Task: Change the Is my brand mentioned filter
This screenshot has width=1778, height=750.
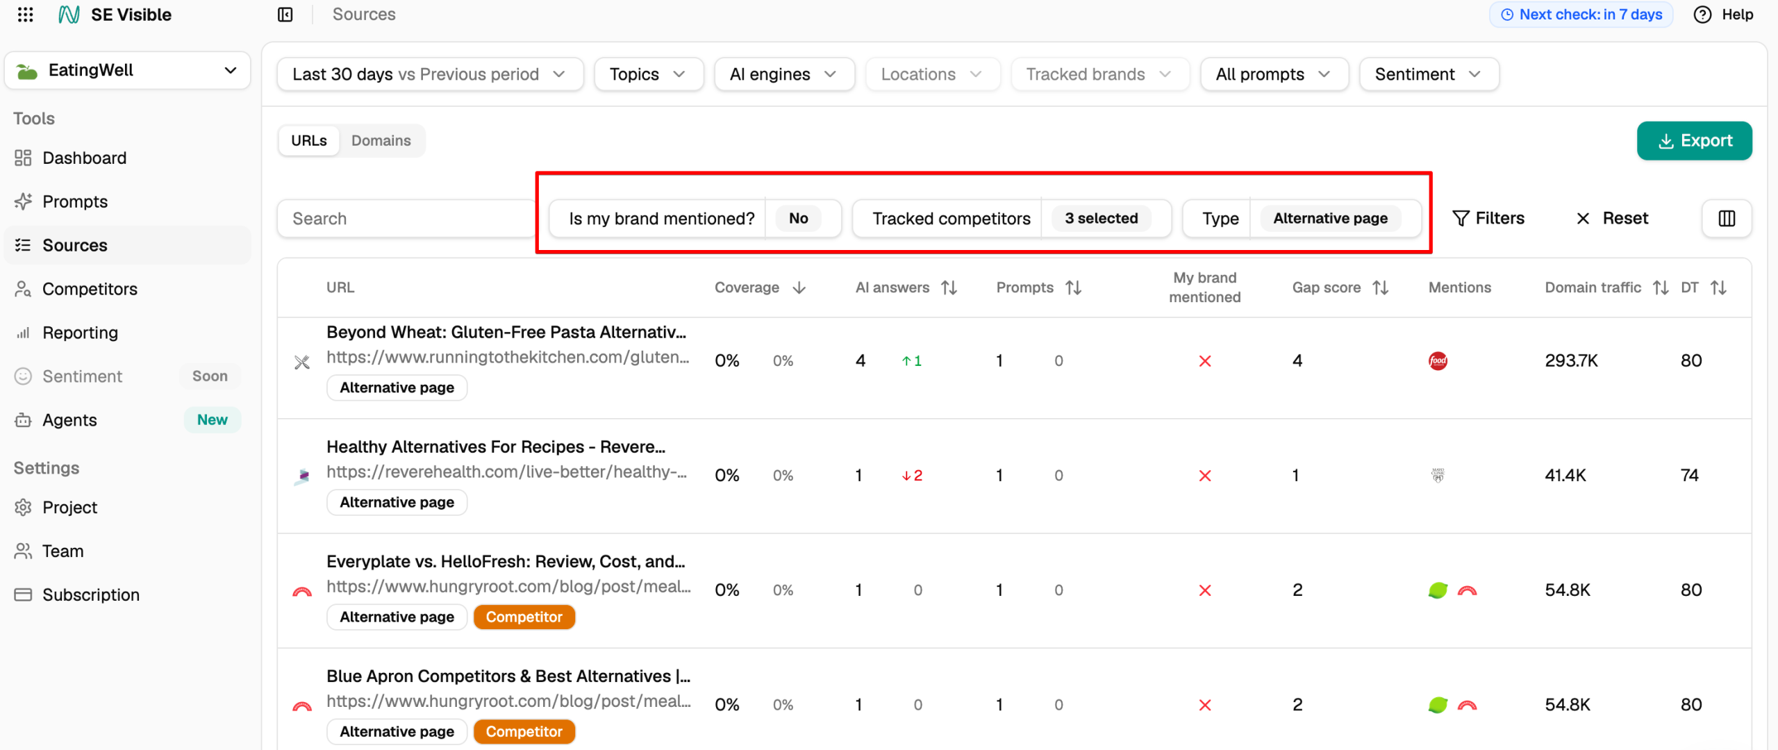Action: pyautogui.click(x=695, y=219)
